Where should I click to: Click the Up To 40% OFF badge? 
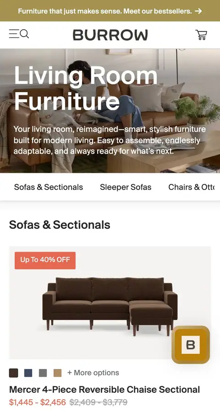coord(45,260)
